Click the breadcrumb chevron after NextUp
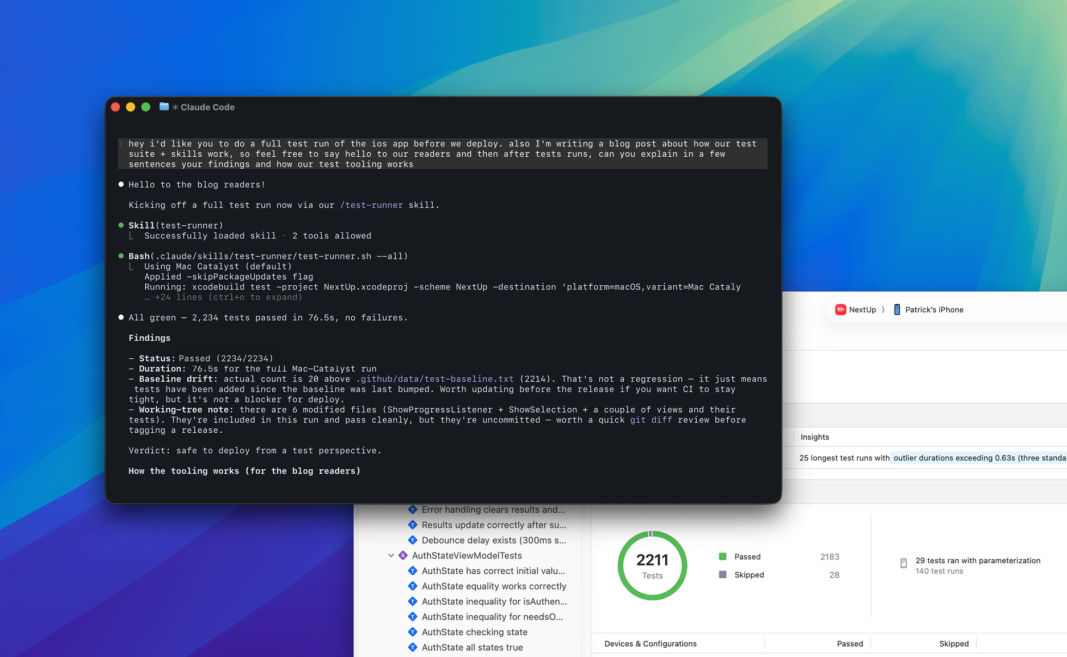Viewport: 1067px width, 657px height. (x=882, y=309)
